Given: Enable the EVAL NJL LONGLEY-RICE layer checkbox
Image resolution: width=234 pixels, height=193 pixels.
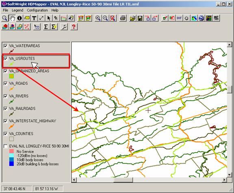Looking at the screenshot, I should tap(5, 146).
